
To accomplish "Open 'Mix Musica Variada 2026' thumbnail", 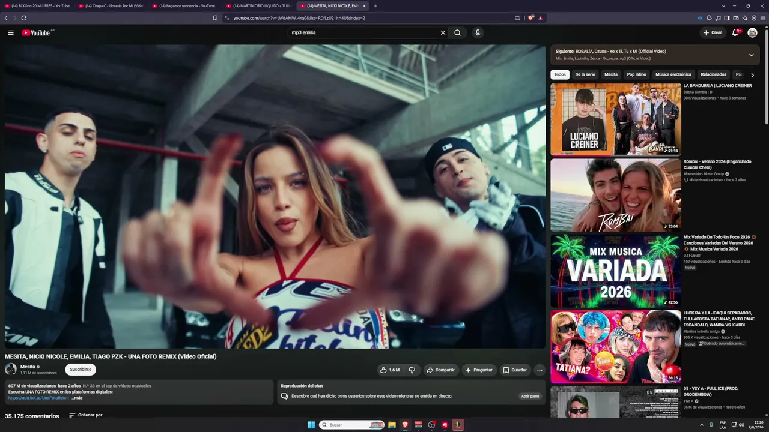I will pos(616,271).
